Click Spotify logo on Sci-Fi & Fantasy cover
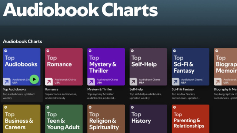Image resolution: width=237 pixels, height=133 pixels. [174, 51]
